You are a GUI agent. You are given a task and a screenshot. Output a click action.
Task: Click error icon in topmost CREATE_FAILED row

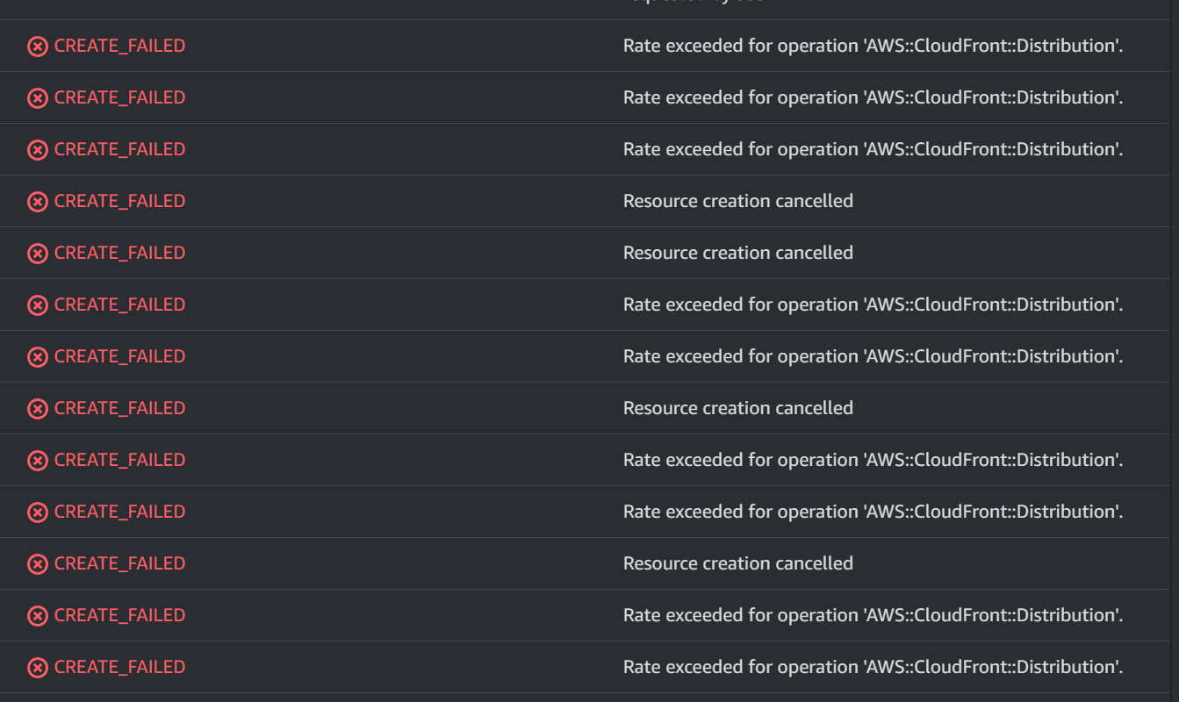38,47
